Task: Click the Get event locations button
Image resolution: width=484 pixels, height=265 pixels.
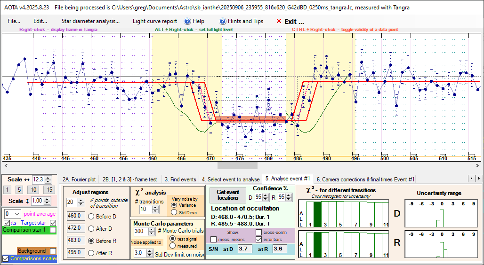Action: tap(228, 195)
